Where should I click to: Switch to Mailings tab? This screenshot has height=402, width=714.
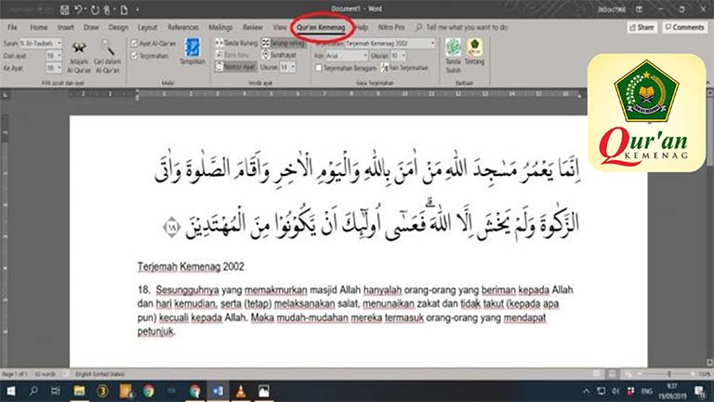click(220, 27)
